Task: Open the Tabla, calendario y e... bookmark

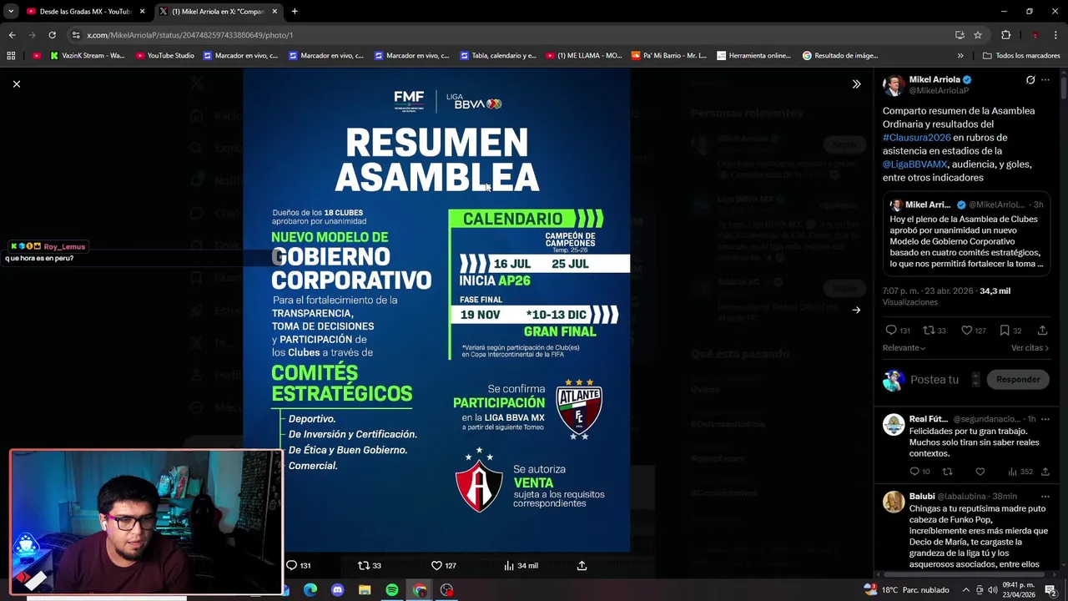Action: [497, 56]
